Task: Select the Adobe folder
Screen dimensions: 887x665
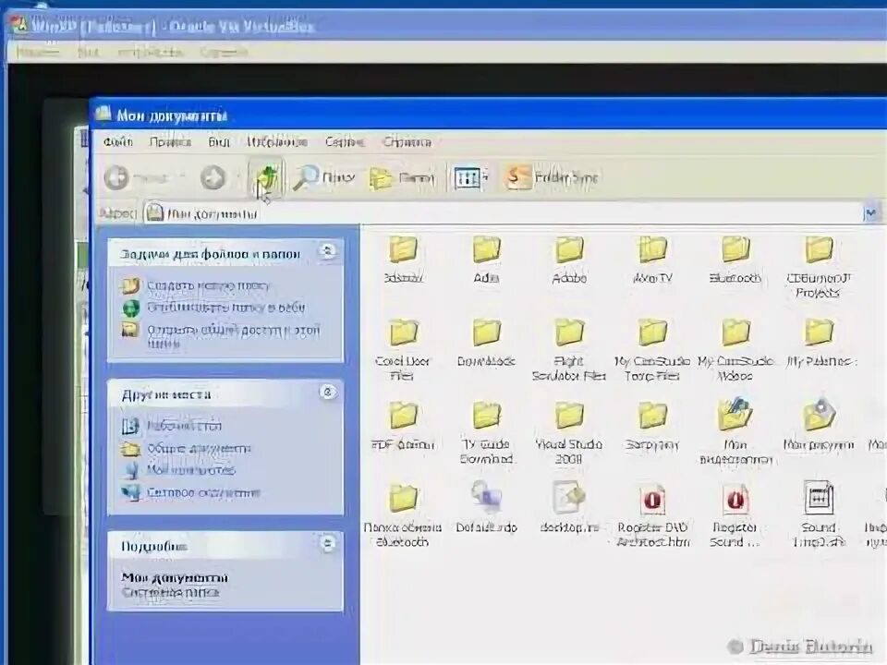Action: pyautogui.click(x=569, y=260)
